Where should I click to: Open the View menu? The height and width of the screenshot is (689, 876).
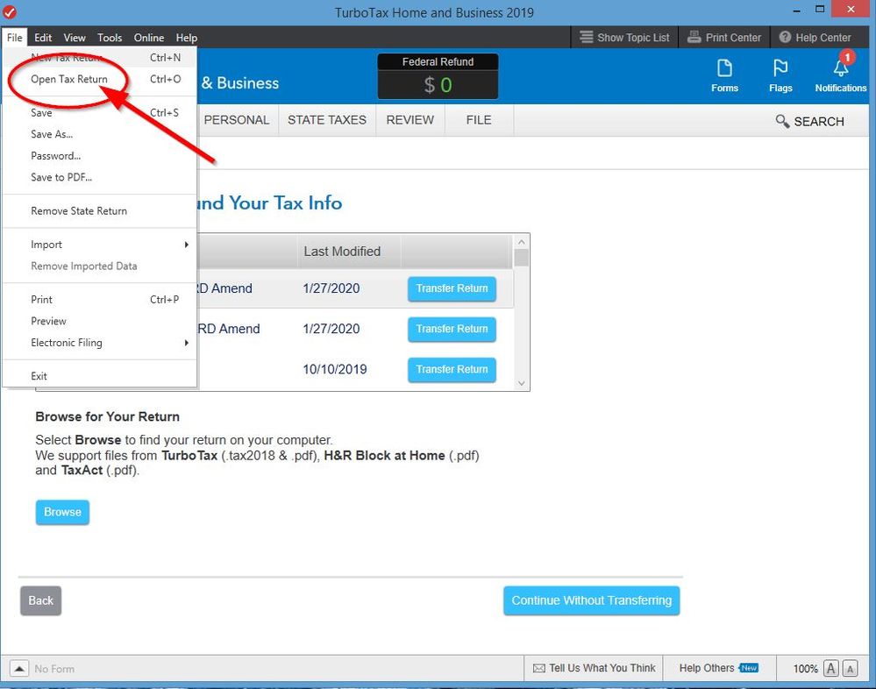coord(75,38)
